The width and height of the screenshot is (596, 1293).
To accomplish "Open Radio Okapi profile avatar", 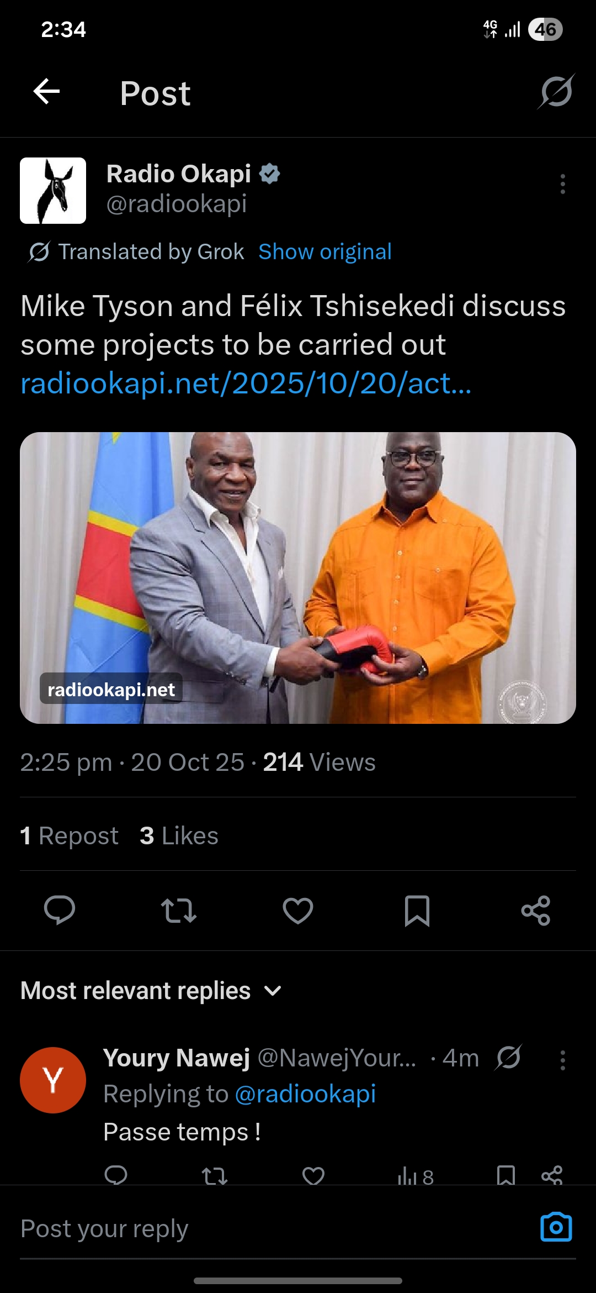I will (x=53, y=191).
